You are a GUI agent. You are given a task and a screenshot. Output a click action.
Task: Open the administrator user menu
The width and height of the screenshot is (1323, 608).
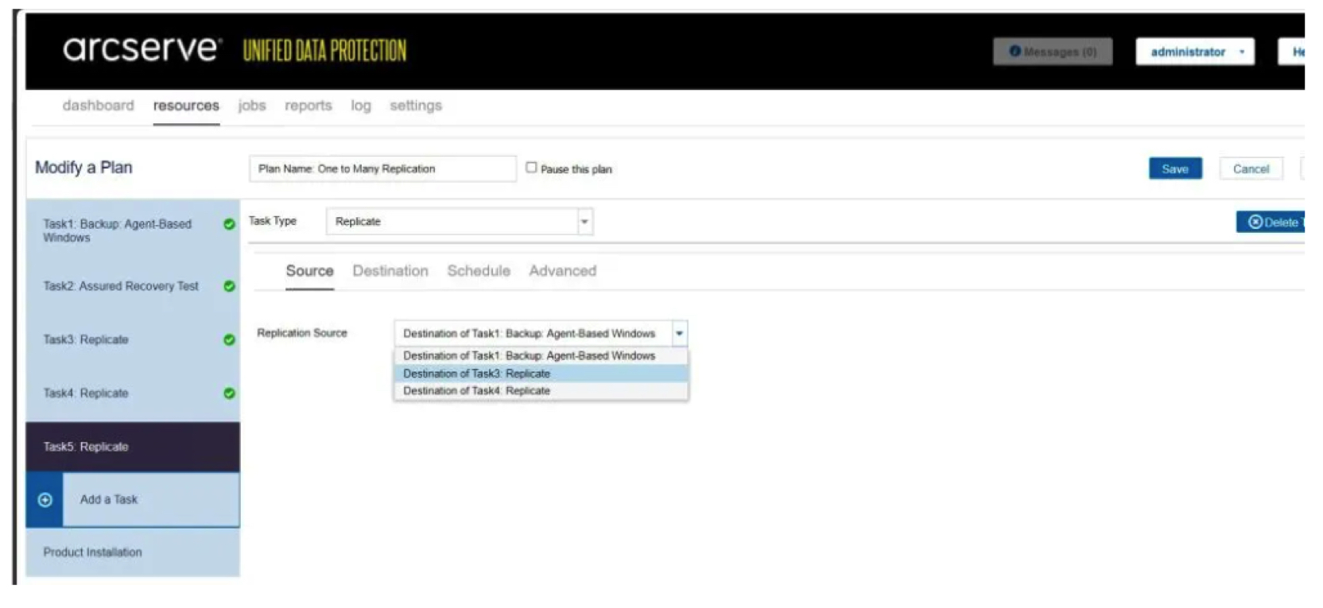1195,52
